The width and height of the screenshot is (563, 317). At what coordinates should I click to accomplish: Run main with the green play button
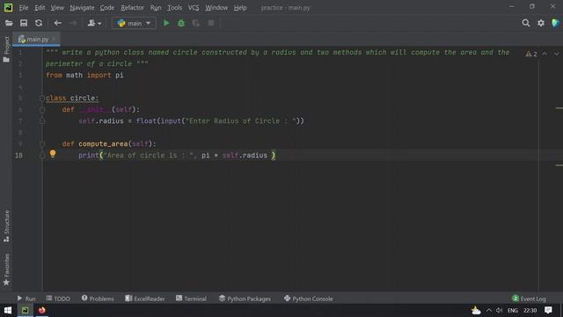point(166,24)
